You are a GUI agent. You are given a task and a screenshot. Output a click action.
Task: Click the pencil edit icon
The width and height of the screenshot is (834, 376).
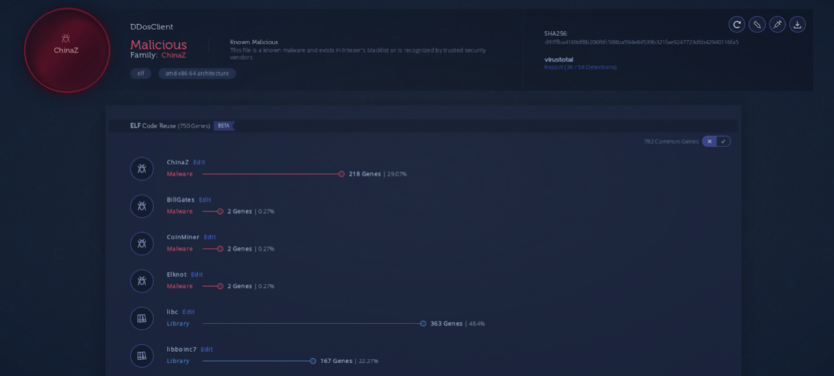point(757,25)
